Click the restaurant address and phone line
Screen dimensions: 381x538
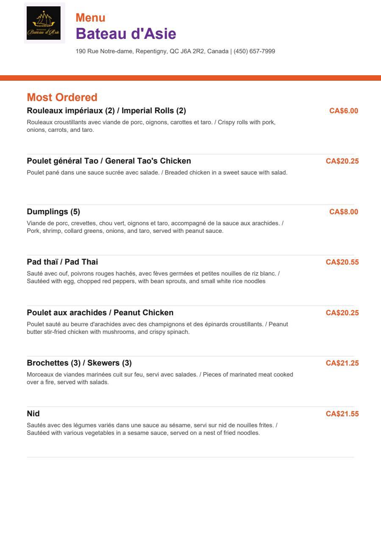175,52
